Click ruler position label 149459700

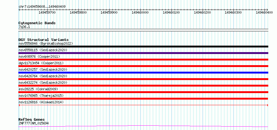click(47, 12)
